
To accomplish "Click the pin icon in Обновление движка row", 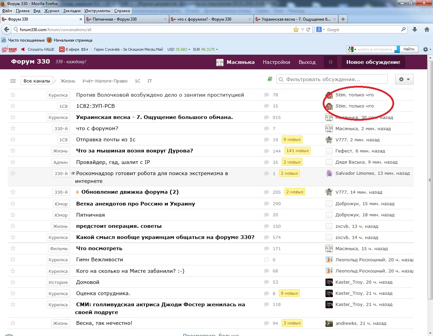I will click(77, 192).
